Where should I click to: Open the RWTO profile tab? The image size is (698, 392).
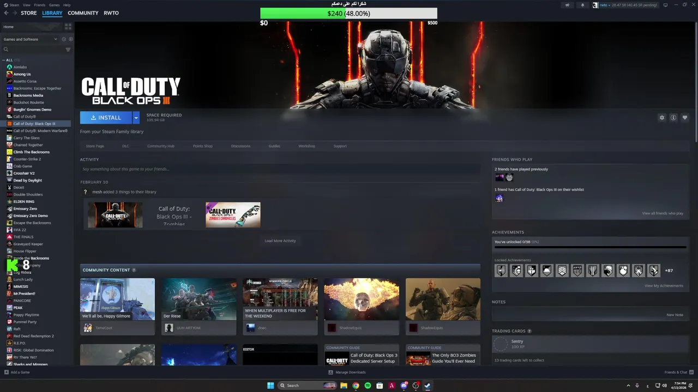[x=111, y=13]
